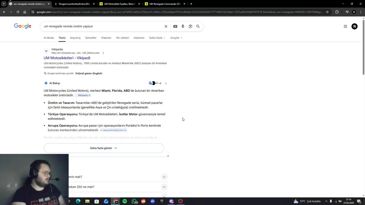Click the 15°C Çok bulutlu weather widget
Image resolution: width=365 pixels, height=205 pixels.
pos(307,201)
